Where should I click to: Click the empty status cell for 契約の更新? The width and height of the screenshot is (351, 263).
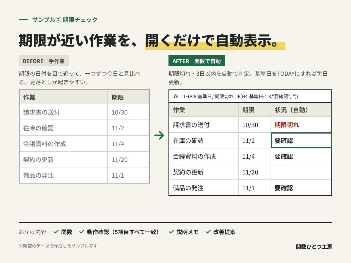coord(301,172)
